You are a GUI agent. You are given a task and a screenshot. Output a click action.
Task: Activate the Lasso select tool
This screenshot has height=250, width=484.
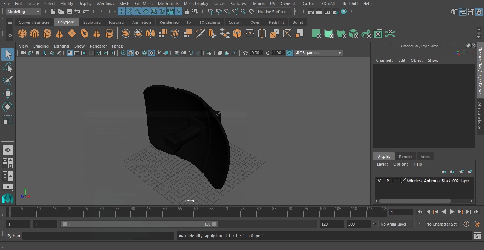[8, 67]
